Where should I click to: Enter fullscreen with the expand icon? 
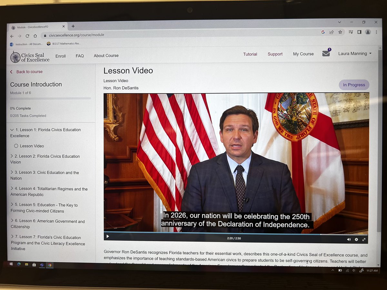(x=364, y=239)
